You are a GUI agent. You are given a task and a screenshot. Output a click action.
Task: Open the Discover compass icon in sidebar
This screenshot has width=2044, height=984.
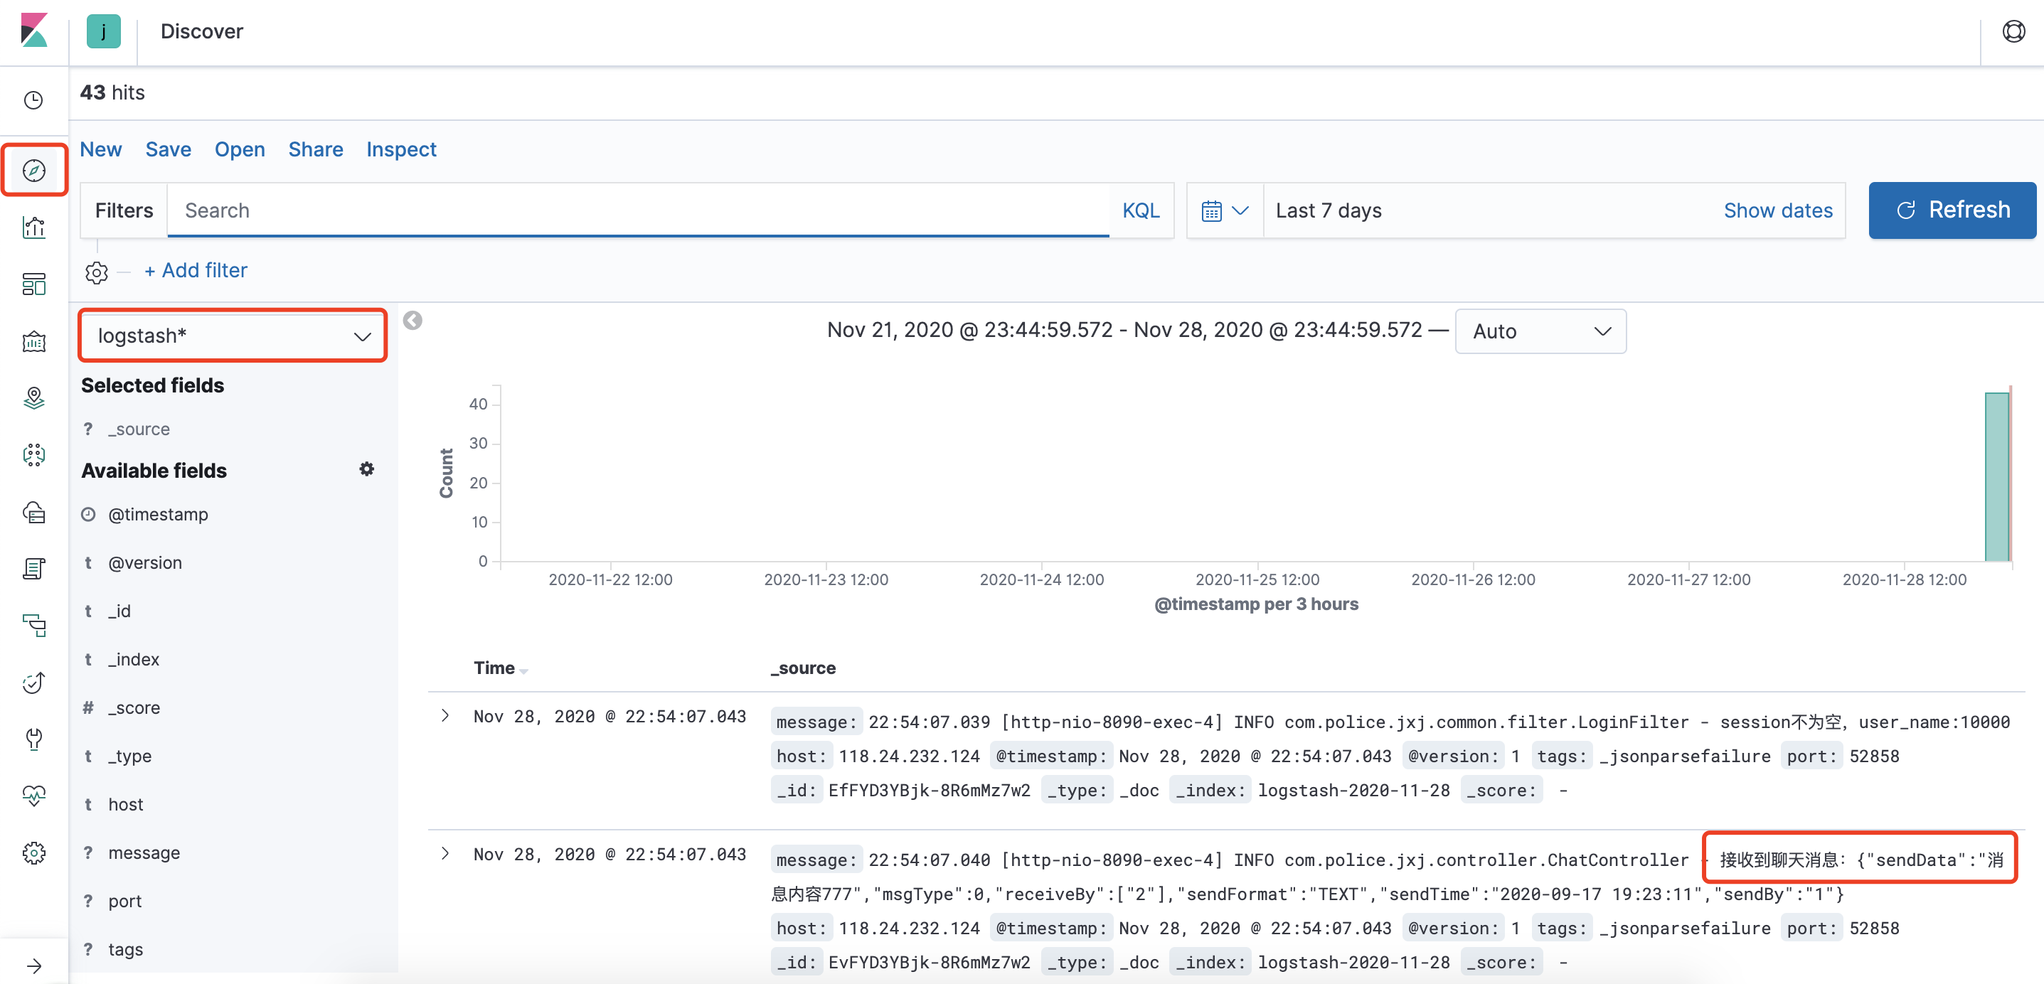[x=33, y=170]
